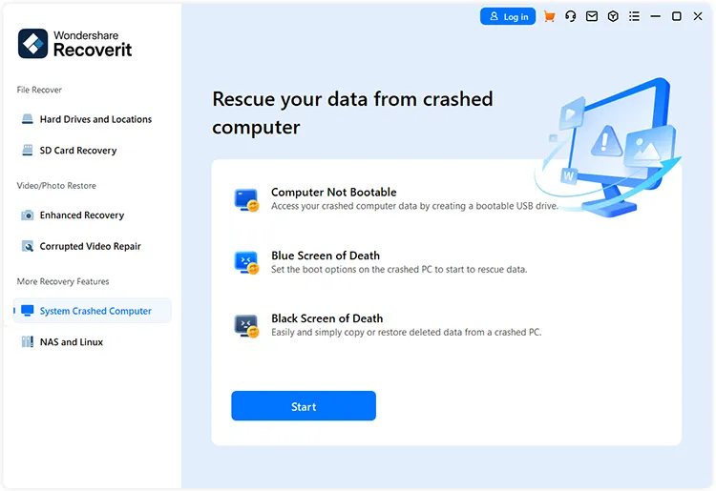The width and height of the screenshot is (716, 491).
Task: Select SD Card Recovery
Action: pos(92,151)
